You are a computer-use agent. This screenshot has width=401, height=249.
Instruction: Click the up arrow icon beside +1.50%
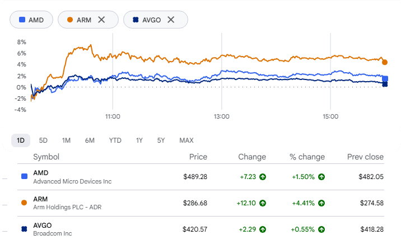(321, 177)
